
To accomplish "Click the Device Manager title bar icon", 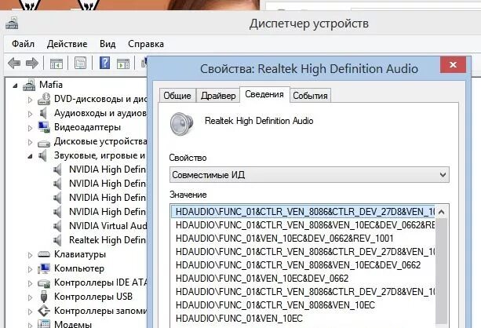I will pos(12,24).
